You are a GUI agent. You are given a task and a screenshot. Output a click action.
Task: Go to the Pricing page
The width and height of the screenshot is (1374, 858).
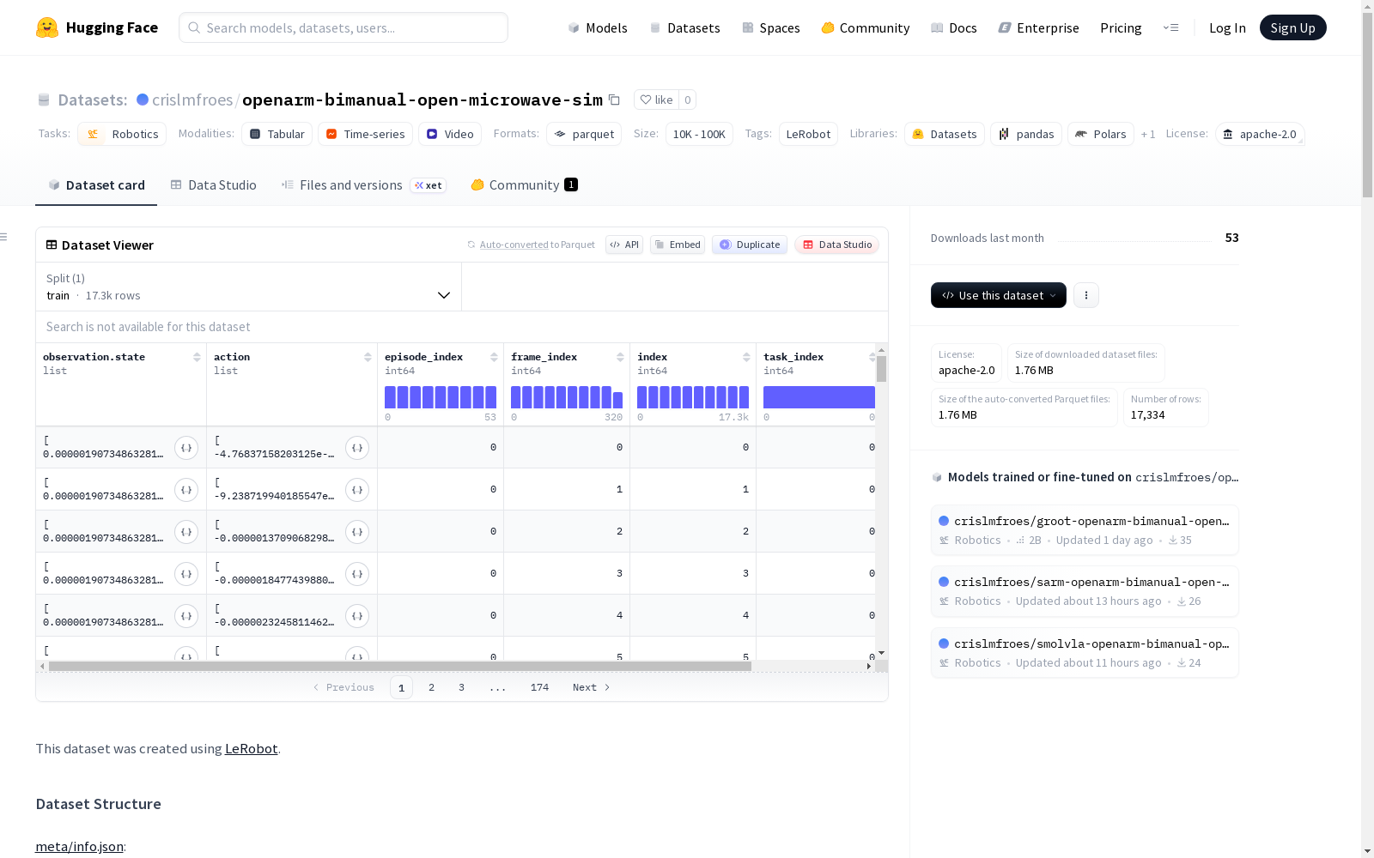pos(1121,27)
